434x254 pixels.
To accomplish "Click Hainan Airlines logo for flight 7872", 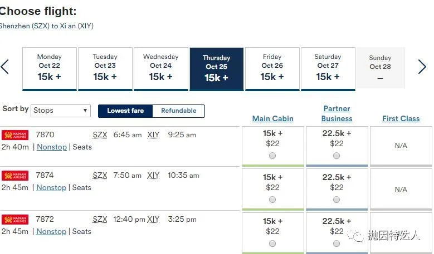I will coord(15,219).
